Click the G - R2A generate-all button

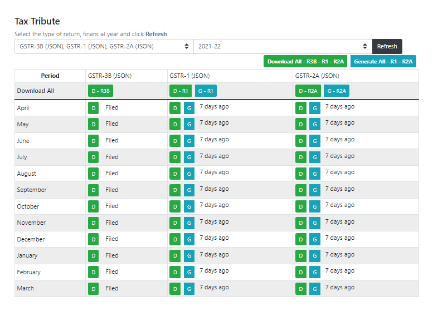point(337,91)
